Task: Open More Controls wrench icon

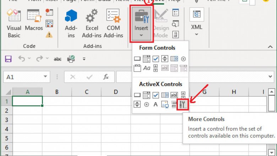Action: point(183,105)
